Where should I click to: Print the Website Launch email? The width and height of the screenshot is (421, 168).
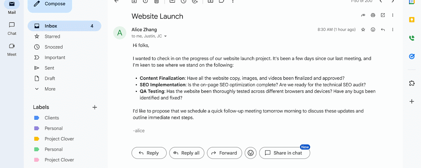point(373,15)
